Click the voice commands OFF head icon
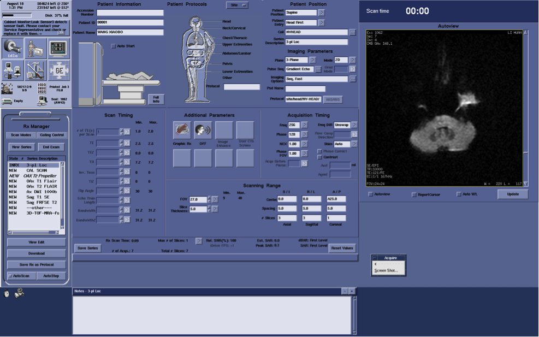 (x=203, y=131)
